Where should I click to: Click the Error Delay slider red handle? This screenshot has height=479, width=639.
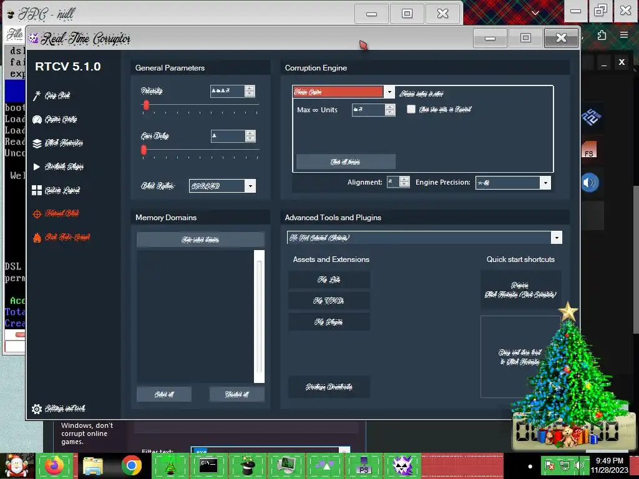coord(144,150)
